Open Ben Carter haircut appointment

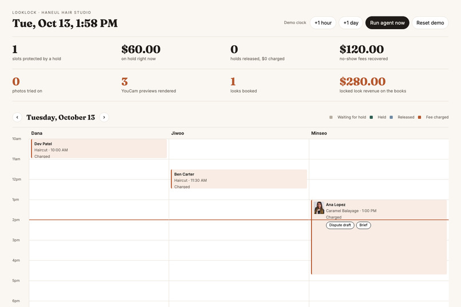click(x=239, y=179)
